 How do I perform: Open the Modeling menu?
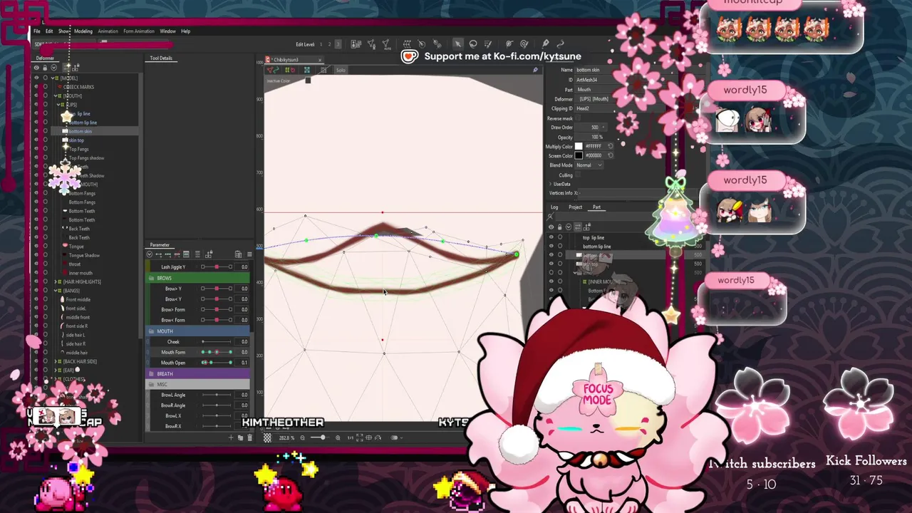[83, 31]
